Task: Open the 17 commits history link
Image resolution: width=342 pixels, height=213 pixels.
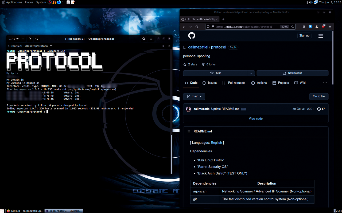Action: 321,109
